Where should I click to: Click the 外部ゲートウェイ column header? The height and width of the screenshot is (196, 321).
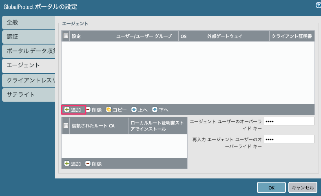pos(237,36)
